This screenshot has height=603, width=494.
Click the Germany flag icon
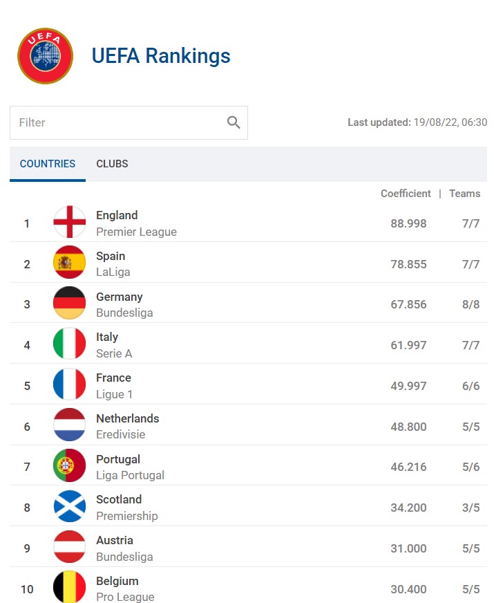pyautogui.click(x=70, y=303)
